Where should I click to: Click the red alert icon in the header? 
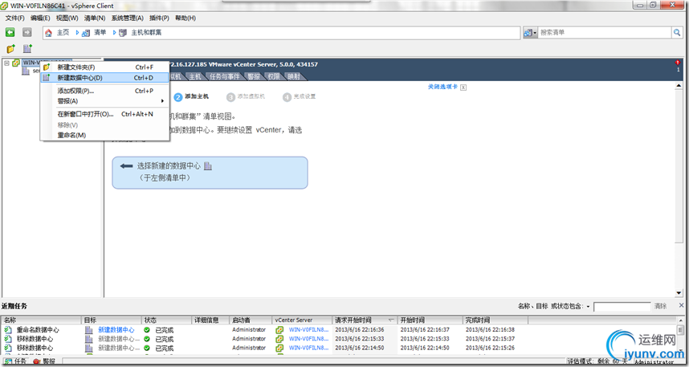(x=678, y=63)
